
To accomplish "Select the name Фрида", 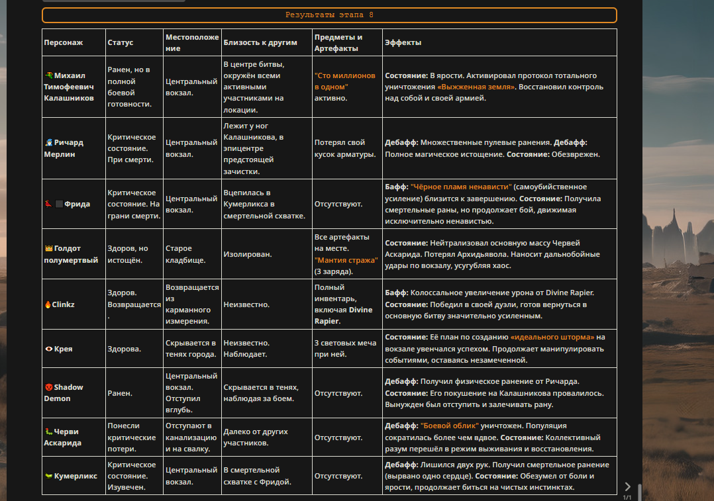I will [77, 204].
